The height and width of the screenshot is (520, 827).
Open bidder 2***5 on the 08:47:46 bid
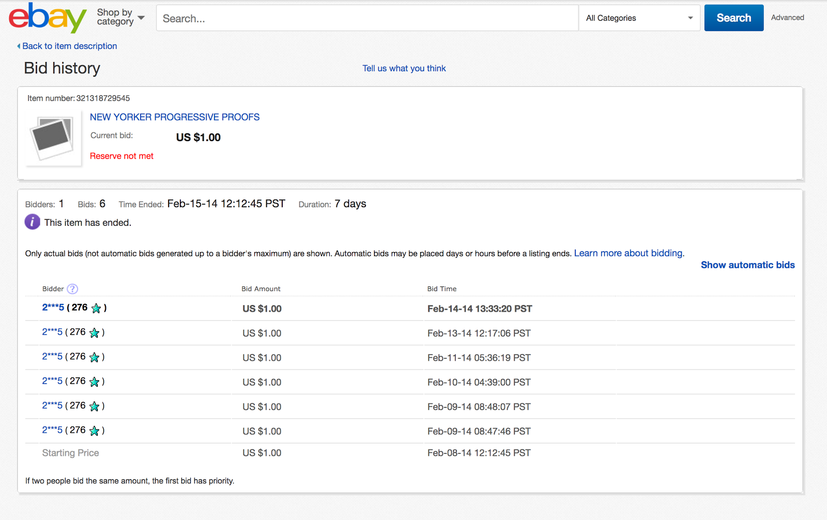point(52,430)
